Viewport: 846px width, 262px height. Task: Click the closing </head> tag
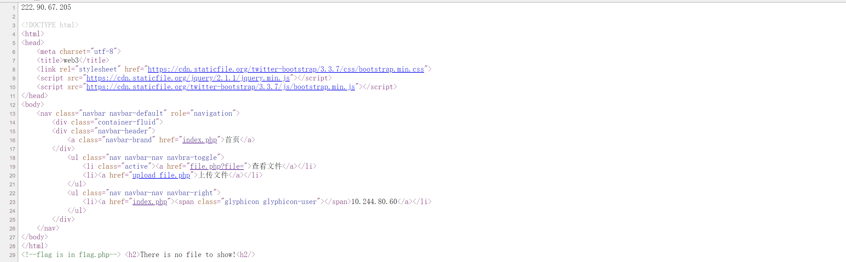coord(35,96)
